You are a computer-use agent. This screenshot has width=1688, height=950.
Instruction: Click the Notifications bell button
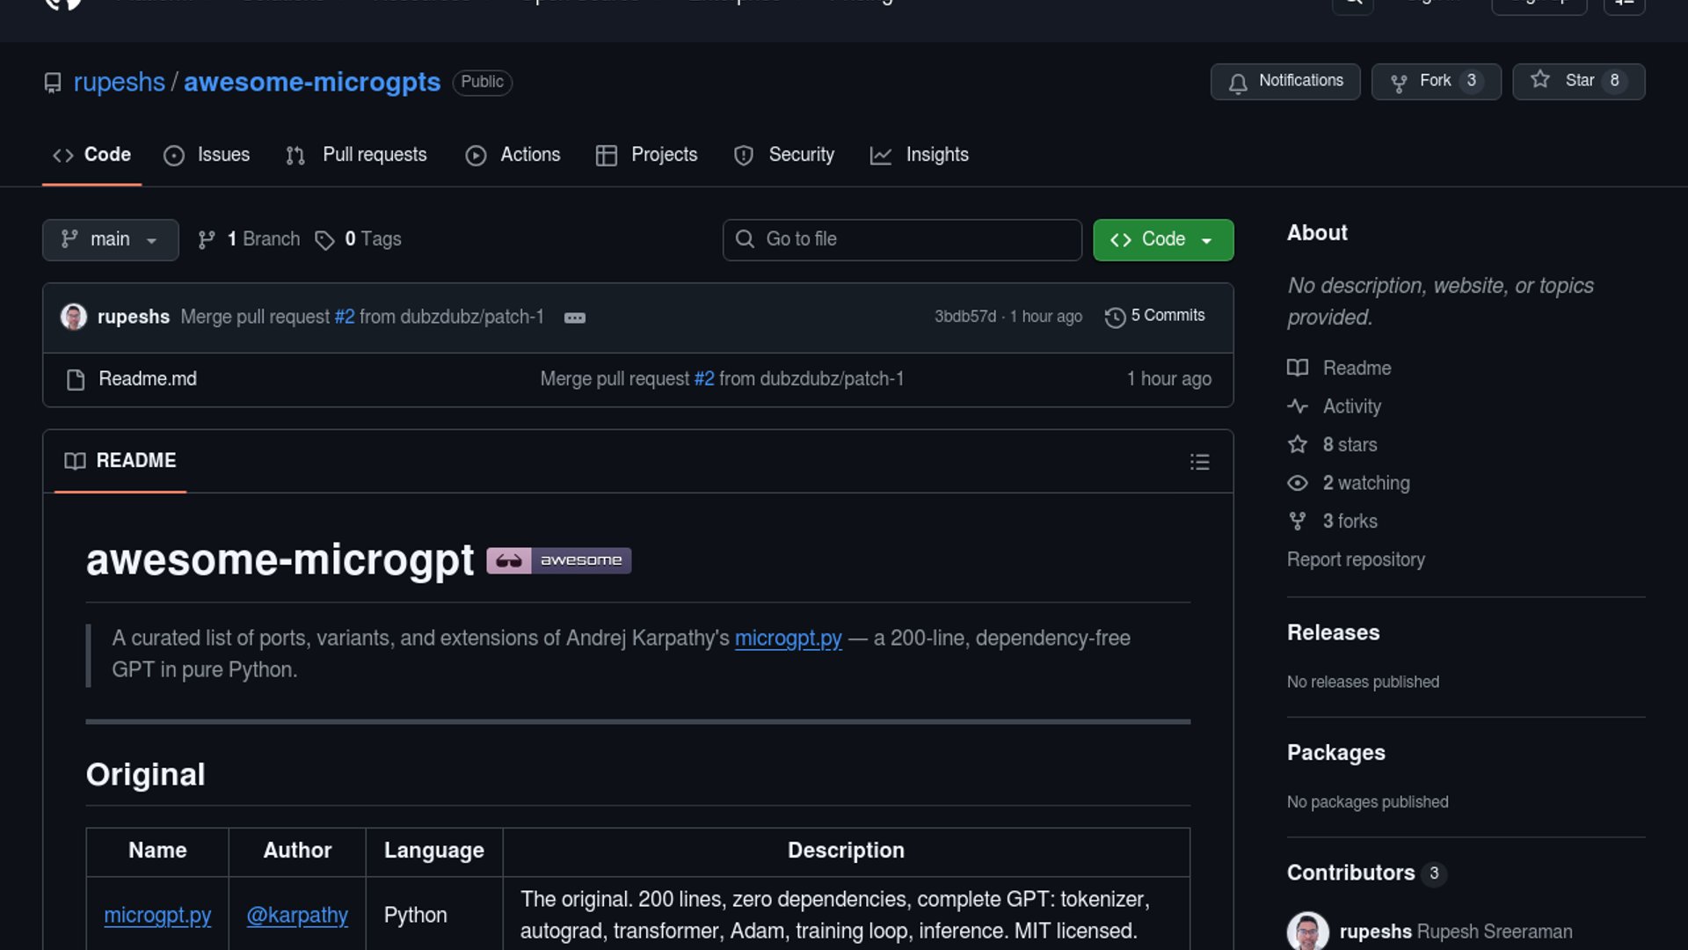(x=1284, y=81)
